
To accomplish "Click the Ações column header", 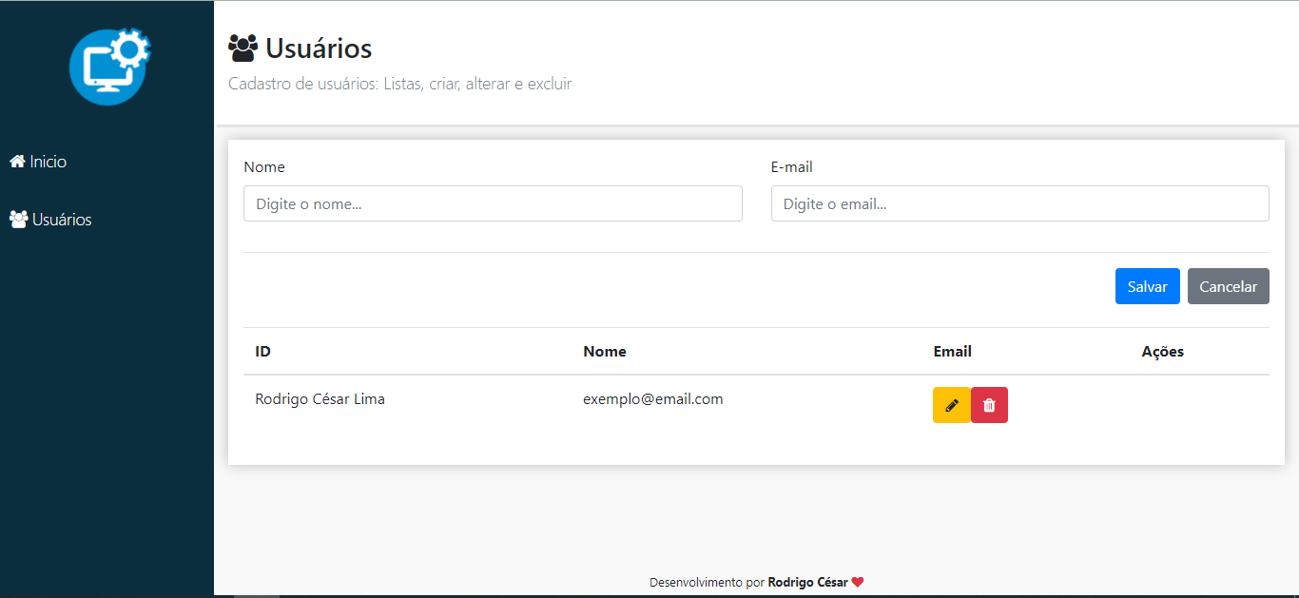I will click(1162, 352).
